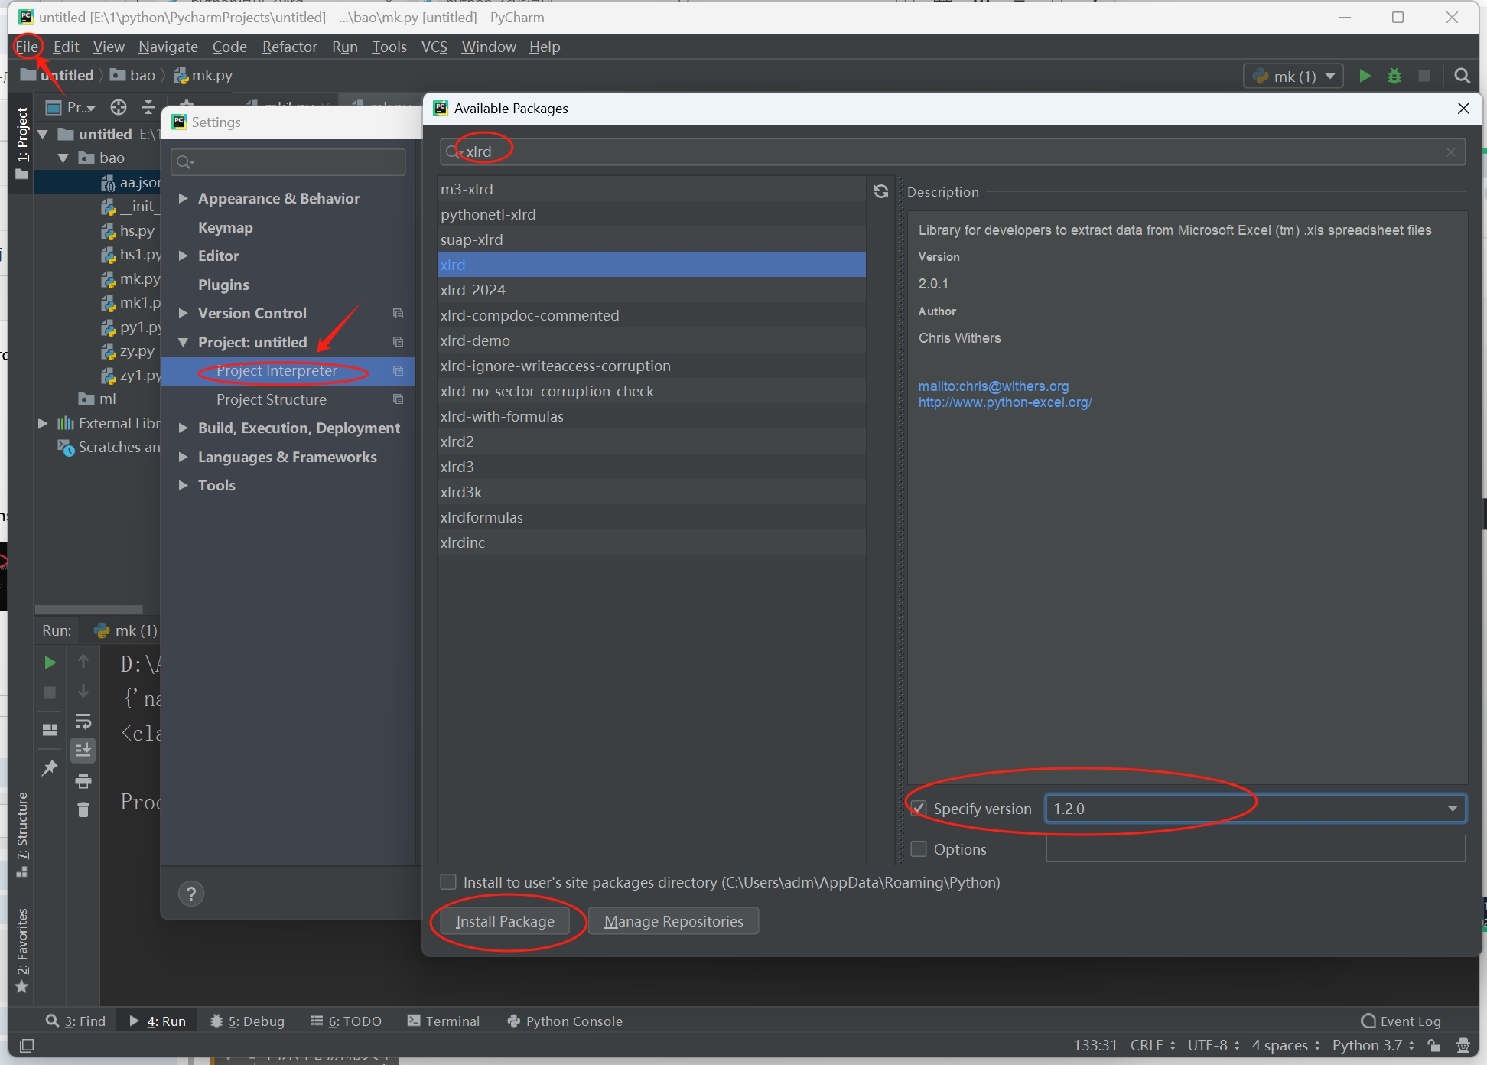
Task: Expand Appearance & Behavior settings section
Action: (x=184, y=198)
